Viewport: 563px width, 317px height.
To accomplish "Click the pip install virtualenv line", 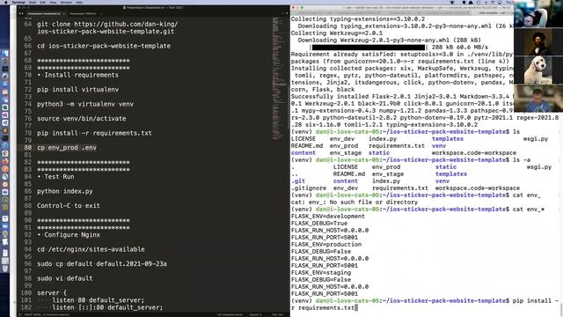I will pyautogui.click(x=78, y=90).
